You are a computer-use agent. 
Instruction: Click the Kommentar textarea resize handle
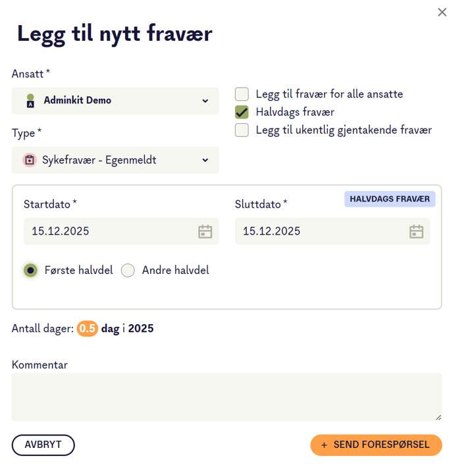click(x=439, y=417)
